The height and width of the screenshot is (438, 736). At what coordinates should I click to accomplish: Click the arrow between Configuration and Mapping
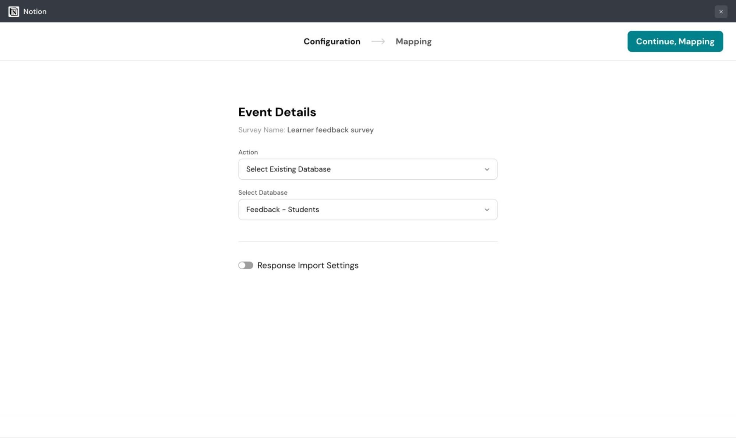pyautogui.click(x=378, y=42)
